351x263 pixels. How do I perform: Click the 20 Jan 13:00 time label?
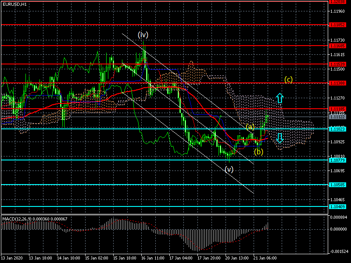coord(237,258)
